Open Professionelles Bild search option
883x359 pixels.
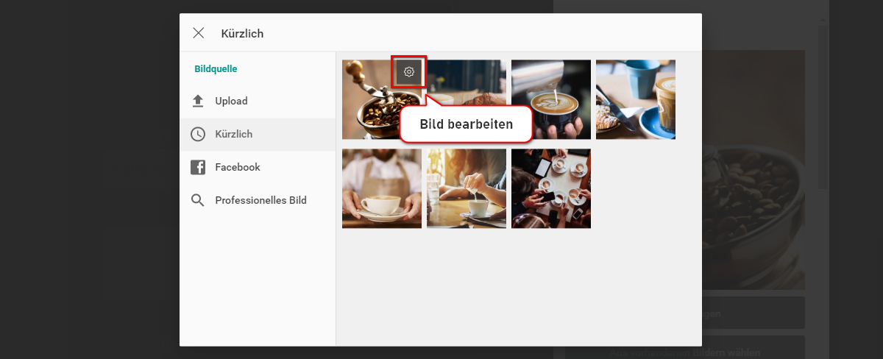click(x=258, y=200)
